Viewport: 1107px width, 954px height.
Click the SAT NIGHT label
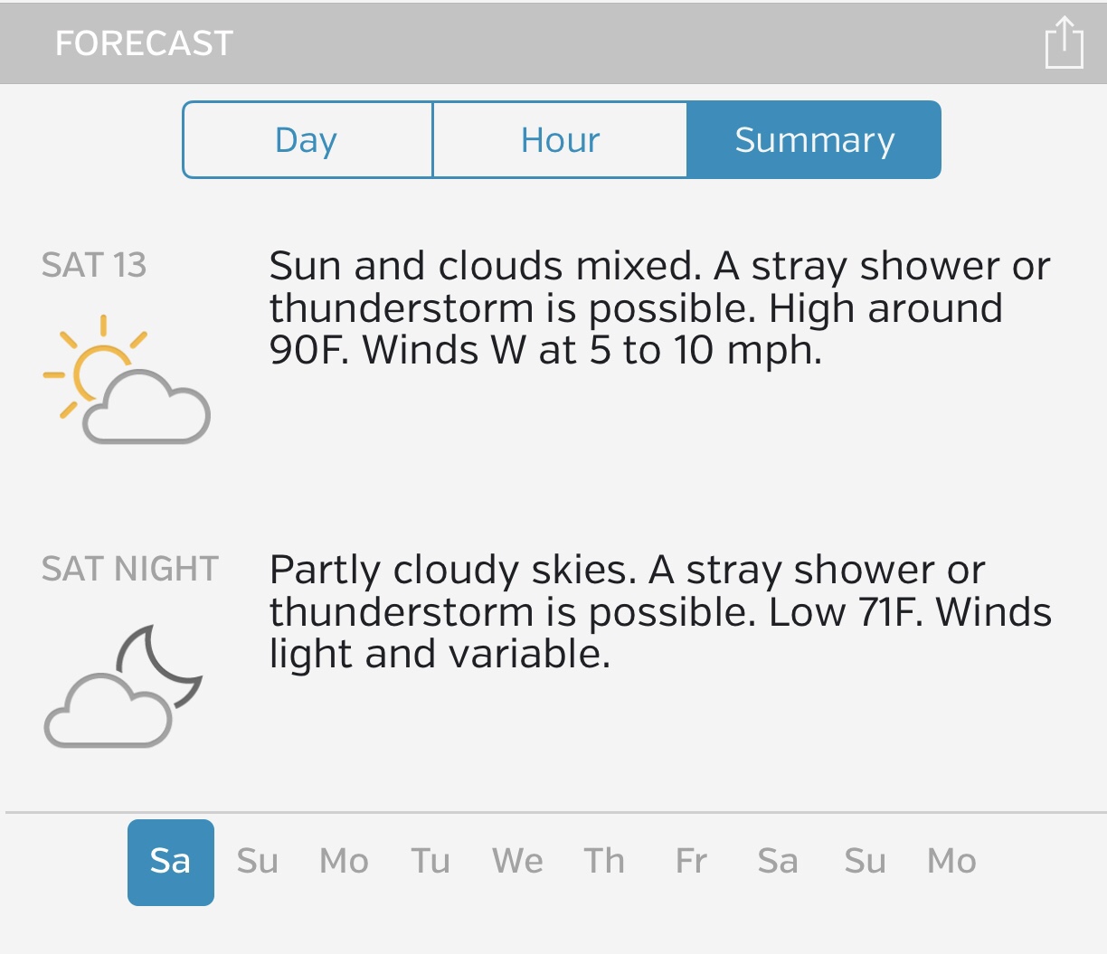pyautogui.click(x=130, y=569)
